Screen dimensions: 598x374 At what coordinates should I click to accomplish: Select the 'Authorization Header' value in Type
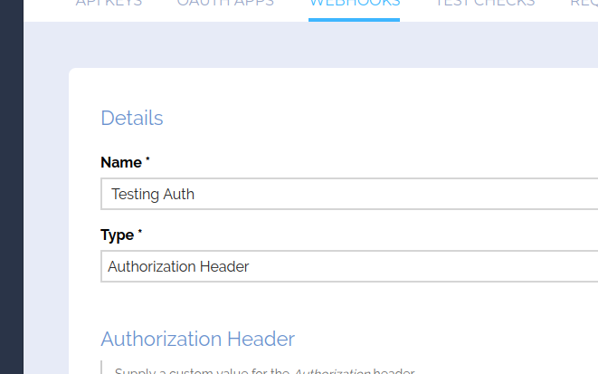coord(178,266)
